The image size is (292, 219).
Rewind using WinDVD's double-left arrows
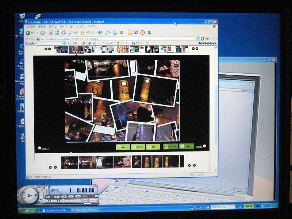(x=49, y=201)
